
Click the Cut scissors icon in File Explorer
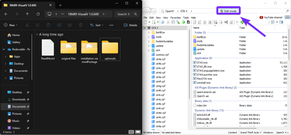(x=27, y=25)
